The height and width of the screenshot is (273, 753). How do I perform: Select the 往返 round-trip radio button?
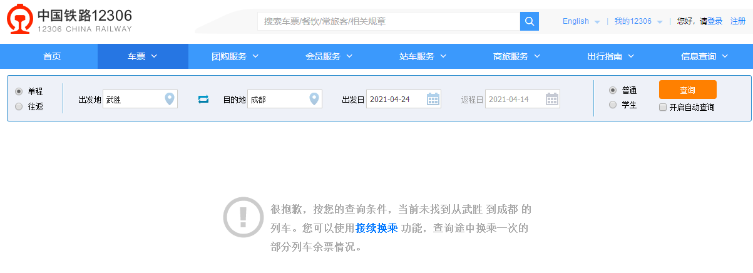pos(19,106)
